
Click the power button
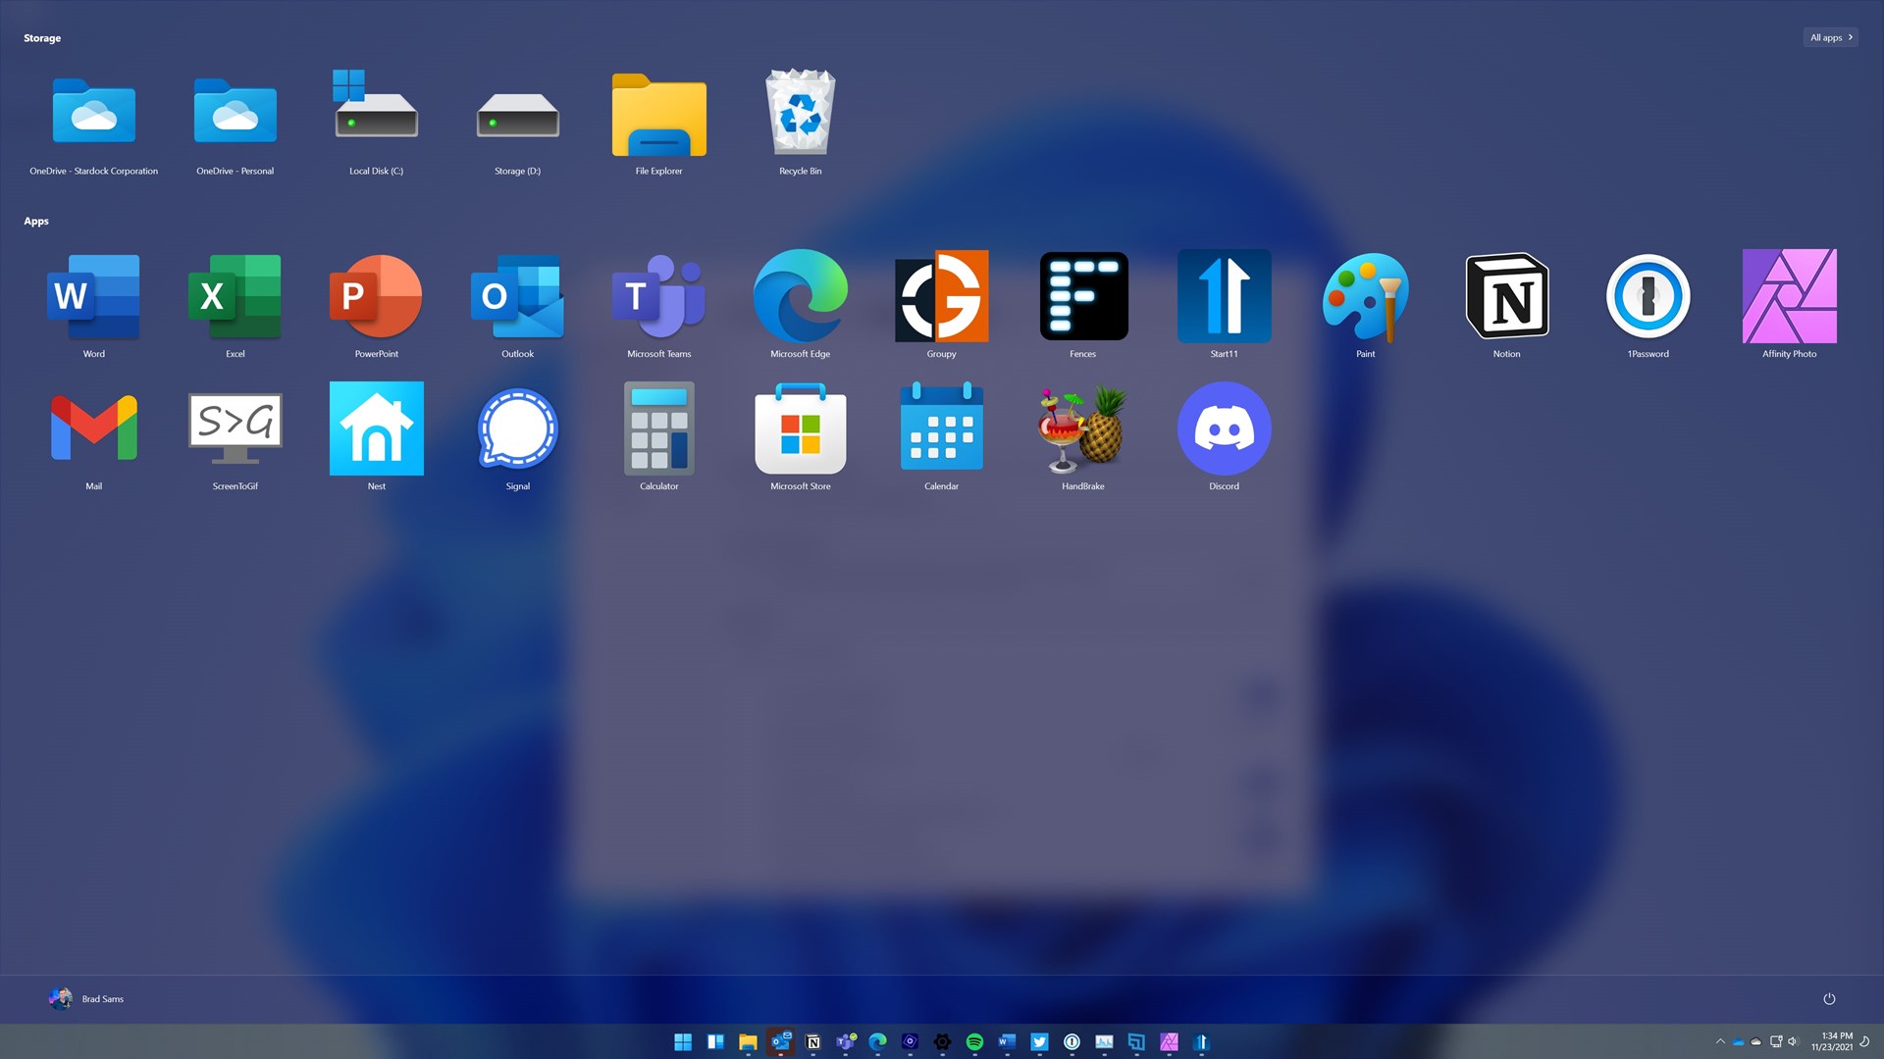pos(1829,999)
